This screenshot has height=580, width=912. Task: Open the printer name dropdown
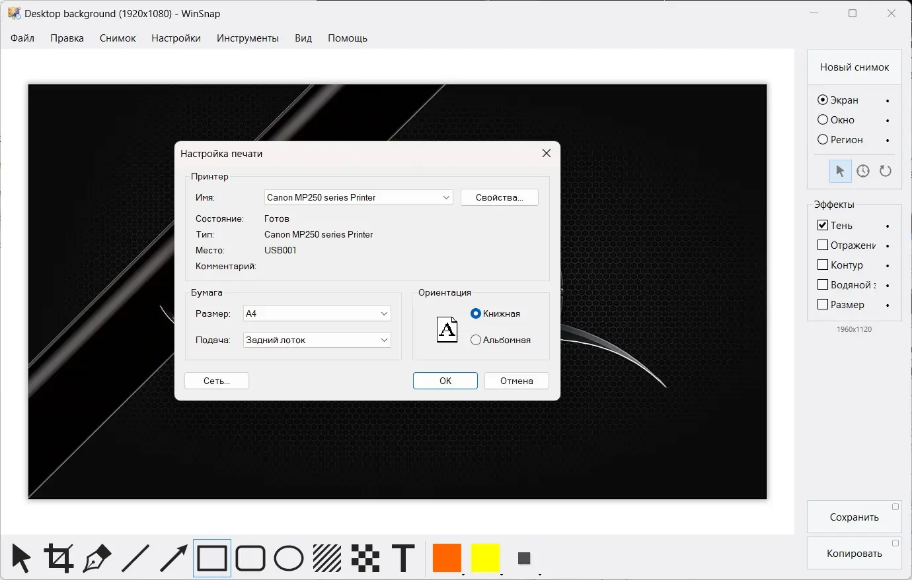click(358, 197)
